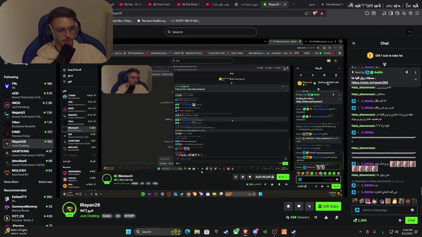Switch to the Dax browser tab
422x237 pixels.
(130, 4)
